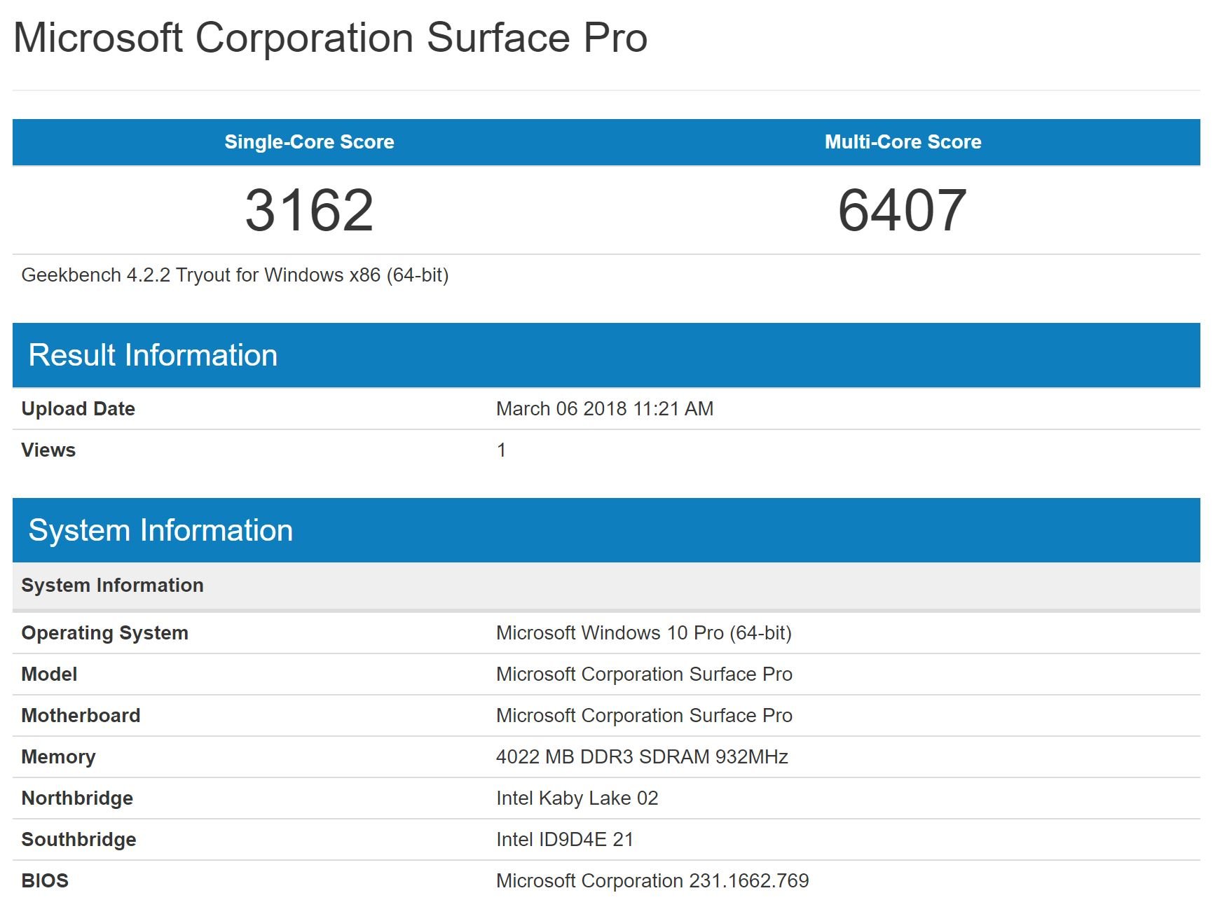Select the Model value Microsoft Corporation Surface Pro
Screen dimensions: 1213x907
click(644, 674)
